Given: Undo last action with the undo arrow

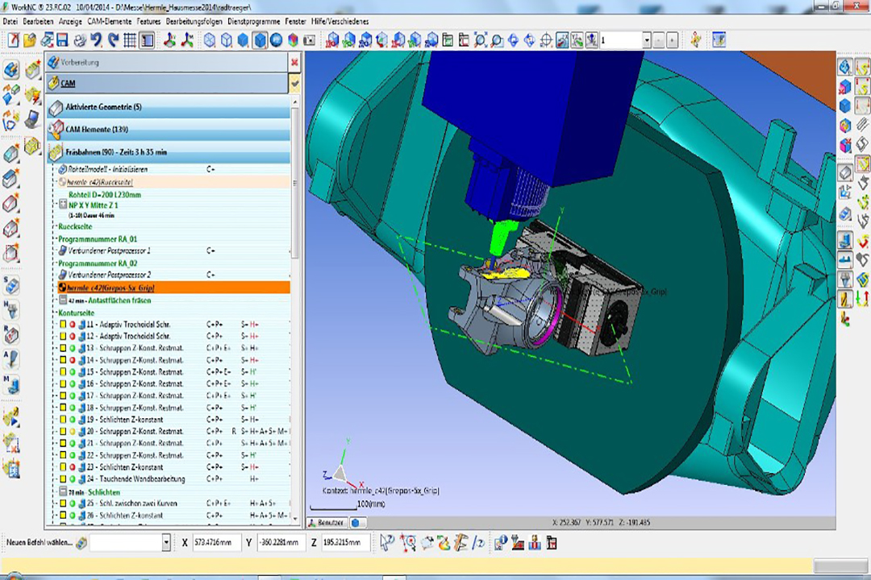Looking at the screenshot, I should tap(97, 40).
